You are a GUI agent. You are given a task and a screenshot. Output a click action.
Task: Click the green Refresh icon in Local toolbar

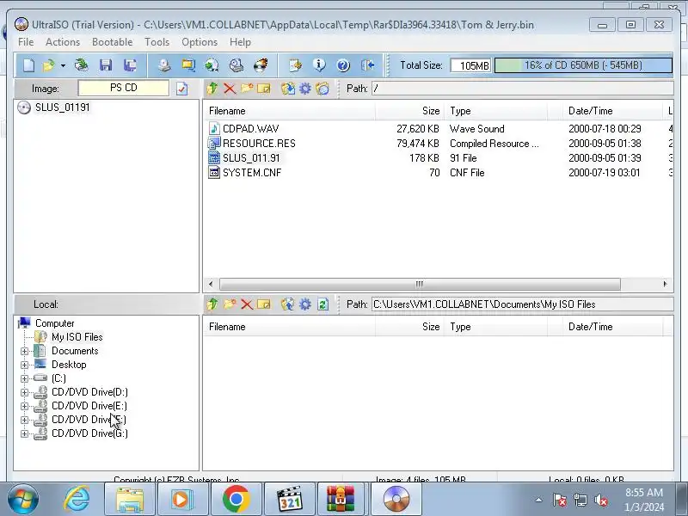point(323,304)
